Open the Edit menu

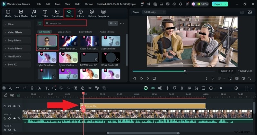click(48, 4)
